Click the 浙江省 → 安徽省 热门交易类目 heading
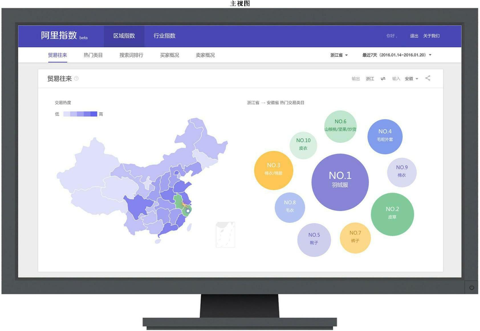This screenshot has width=480, height=331. tap(276, 103)
